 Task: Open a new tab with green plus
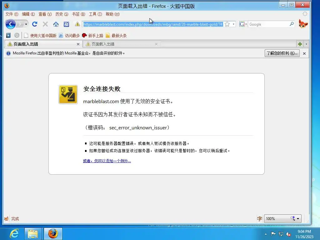click(300, 44)
